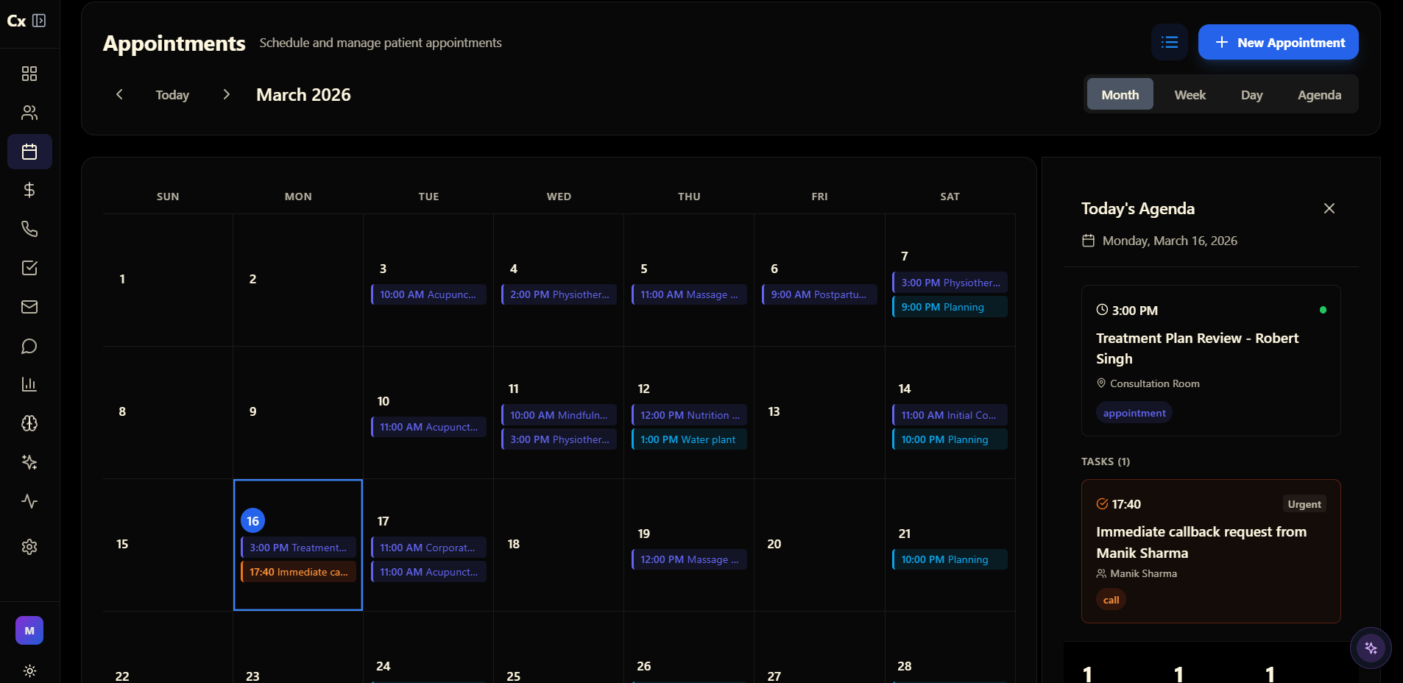This screenshot has width=1403, height=683.
Task: Open the AI assistant sparkles icon
Action: click(x=29, y=462)
